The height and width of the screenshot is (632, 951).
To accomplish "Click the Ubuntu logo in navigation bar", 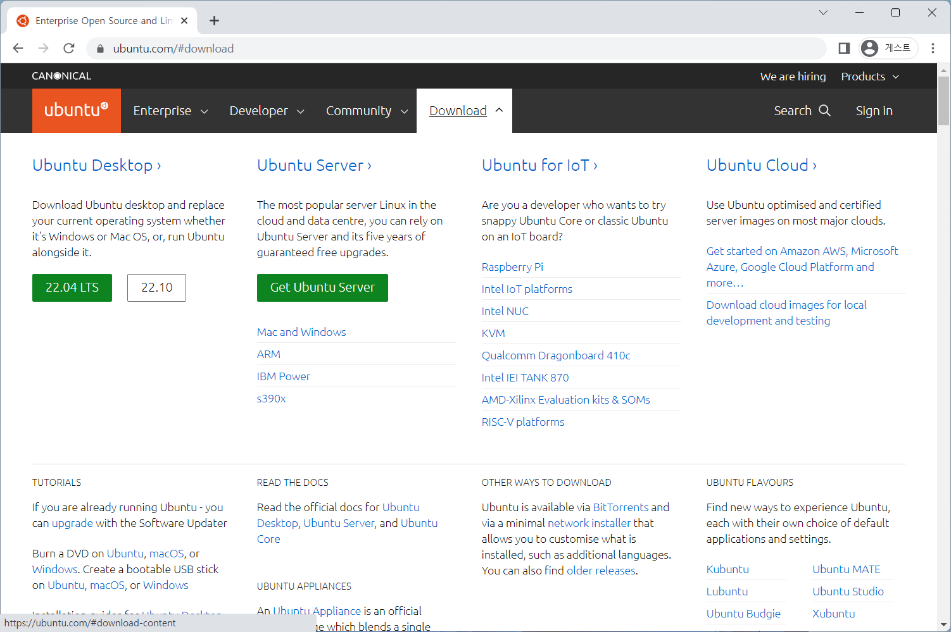I will pos(76,111).
